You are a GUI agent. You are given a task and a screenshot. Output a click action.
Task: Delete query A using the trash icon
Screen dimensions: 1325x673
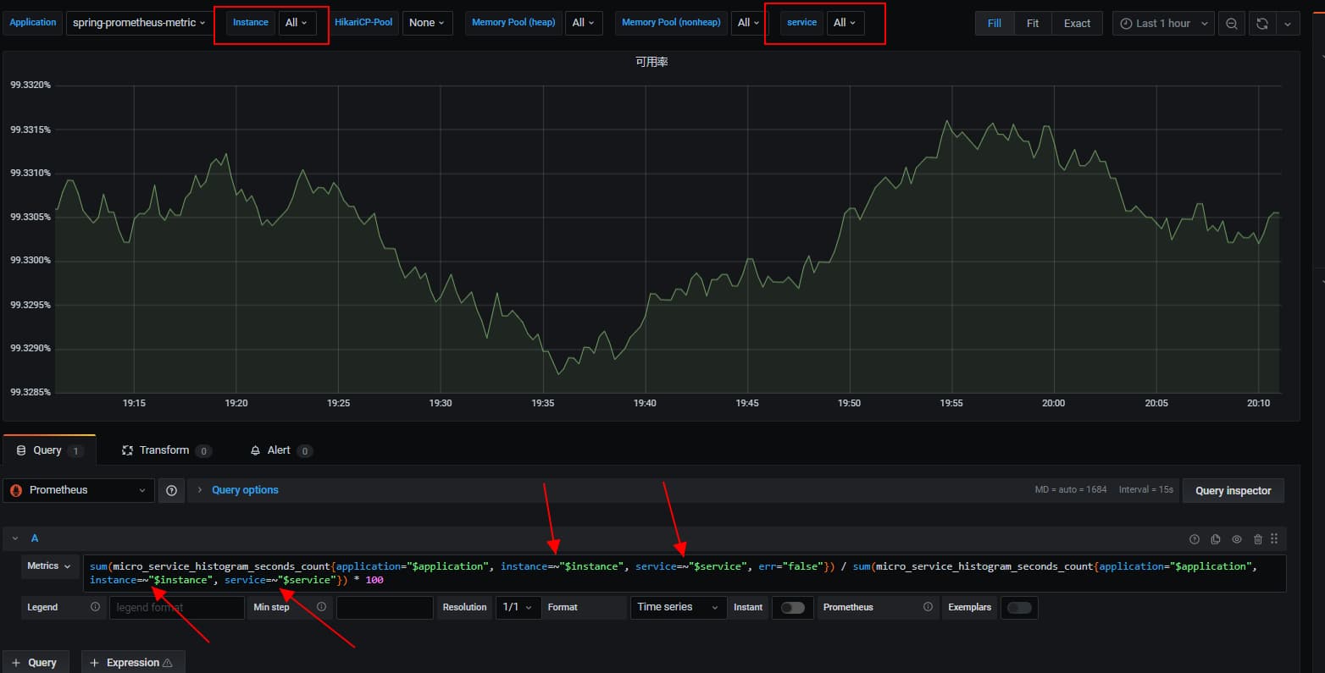coord(1258,539)
